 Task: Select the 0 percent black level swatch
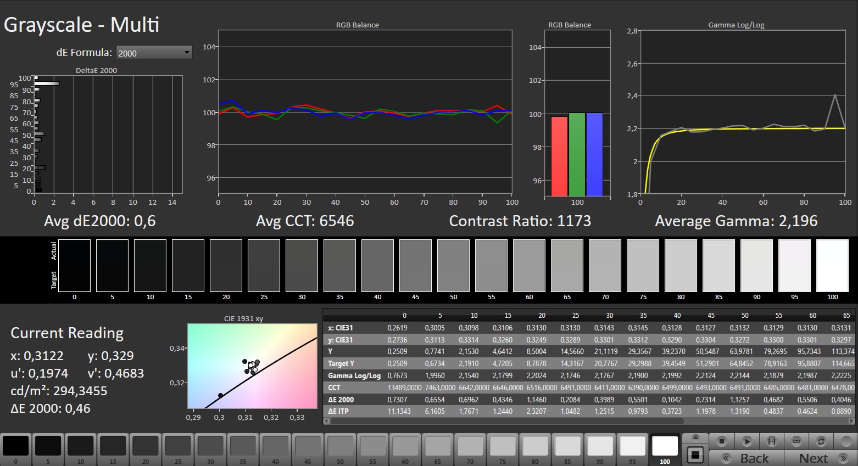pyautogui.click(x=15, y=446)
